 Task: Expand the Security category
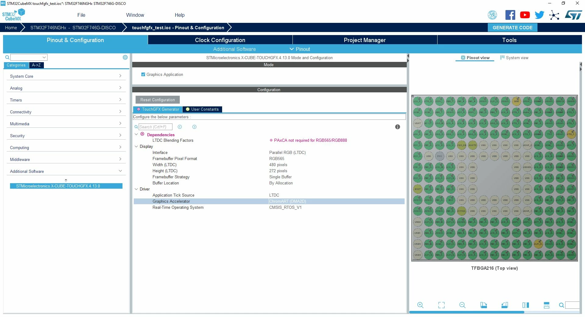coord(66,136)
